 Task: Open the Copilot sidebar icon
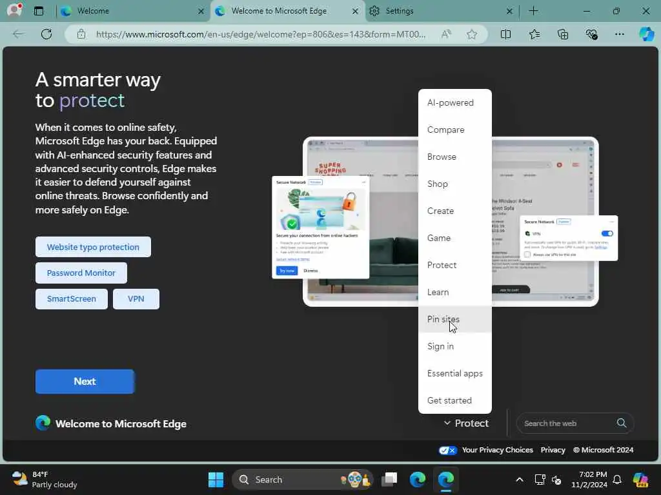tap(646, 34)
